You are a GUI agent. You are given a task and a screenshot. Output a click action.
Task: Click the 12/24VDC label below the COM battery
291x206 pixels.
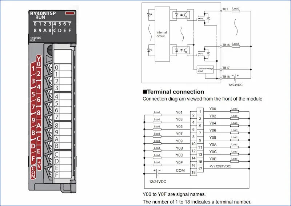(x=158, y=182)
